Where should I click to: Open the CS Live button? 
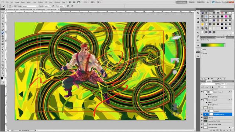tap(217, 2)
